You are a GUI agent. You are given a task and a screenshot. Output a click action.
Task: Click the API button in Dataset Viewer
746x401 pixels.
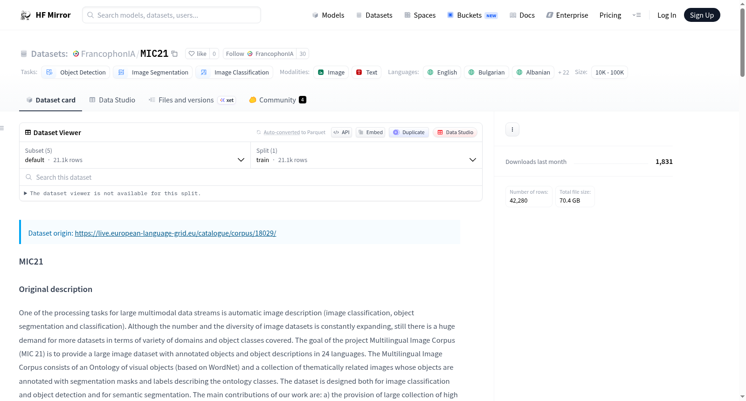[x=341, y=132]
